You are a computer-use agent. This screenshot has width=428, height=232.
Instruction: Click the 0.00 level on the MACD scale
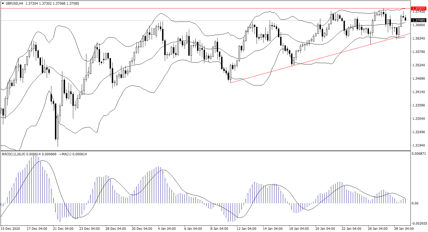pyautogui.click(x=415, y=203)
